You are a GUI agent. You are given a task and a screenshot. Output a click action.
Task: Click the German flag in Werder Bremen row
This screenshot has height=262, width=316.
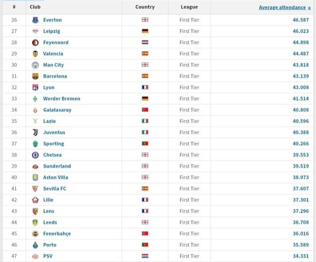(x=145, y=99)
